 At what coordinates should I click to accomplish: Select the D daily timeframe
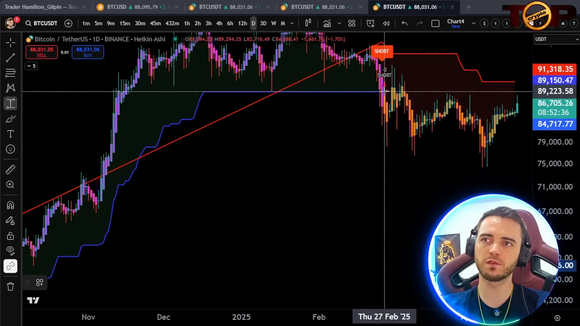click(253, 23)
